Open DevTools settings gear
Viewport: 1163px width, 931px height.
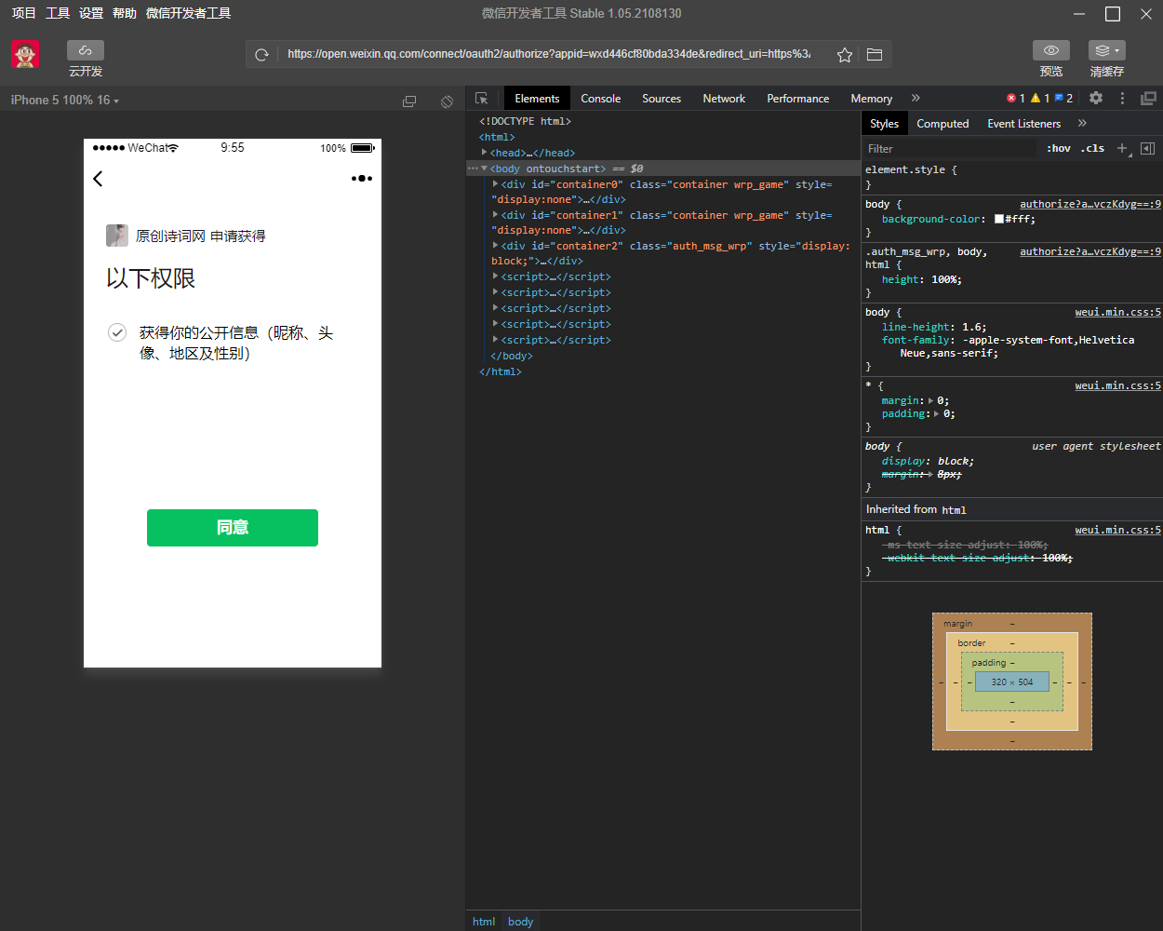coord(1096,98)
